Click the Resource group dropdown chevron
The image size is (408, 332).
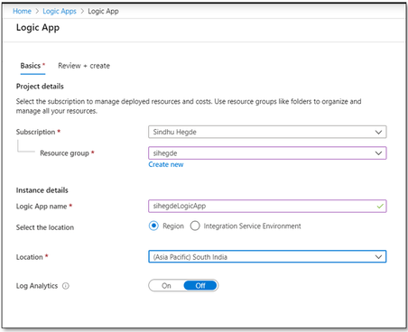[x=378, y=153]
